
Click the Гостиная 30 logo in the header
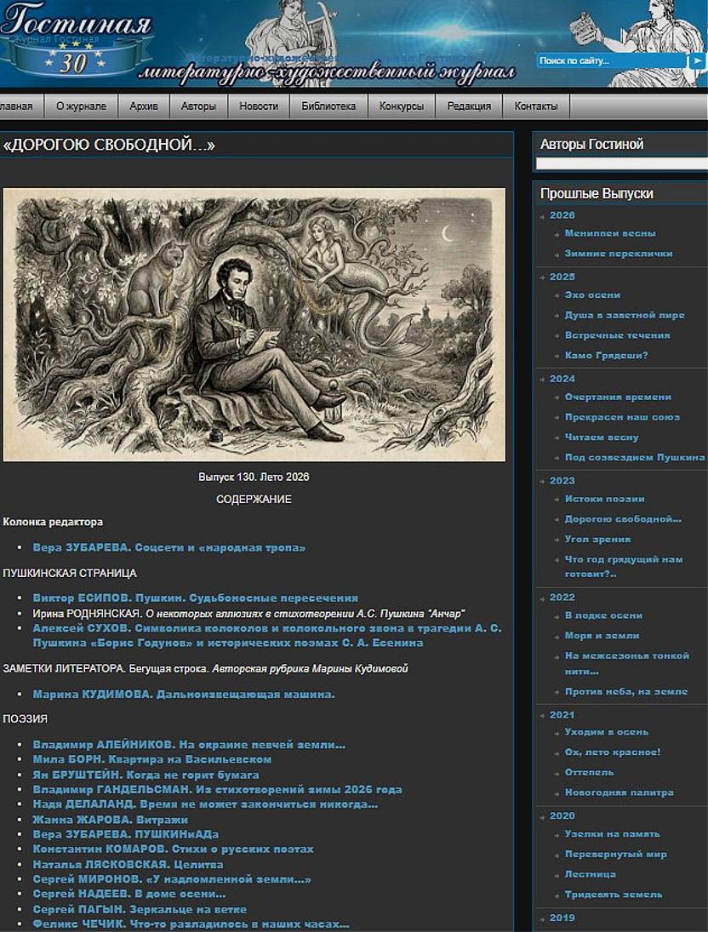[x=77, y=38]
